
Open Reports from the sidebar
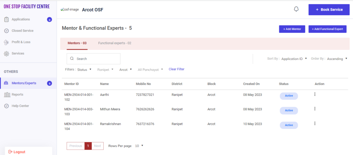(17, 94)
